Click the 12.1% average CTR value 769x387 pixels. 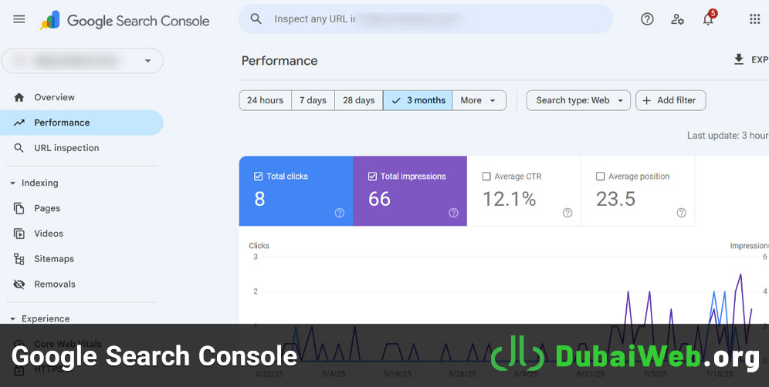(509, 199)
